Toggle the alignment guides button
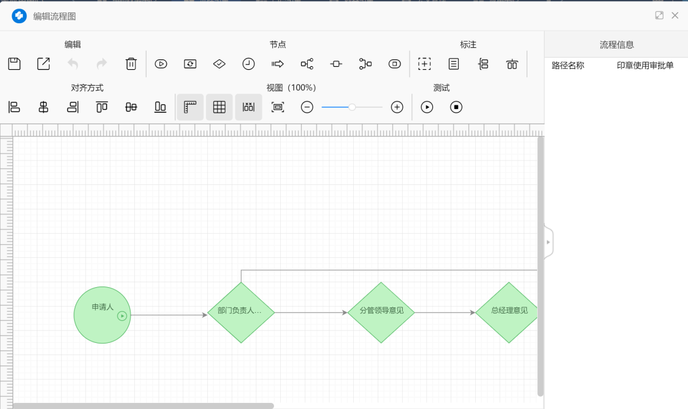688x409 pixels. 248,107
